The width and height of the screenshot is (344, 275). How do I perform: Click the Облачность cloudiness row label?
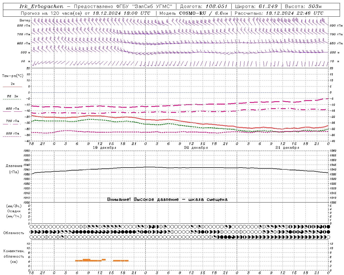pyautogui.click(x=14, y=233)
